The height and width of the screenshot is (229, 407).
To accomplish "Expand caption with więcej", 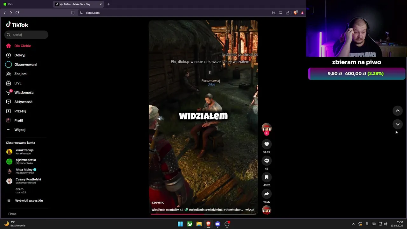I will coord(250,210).
